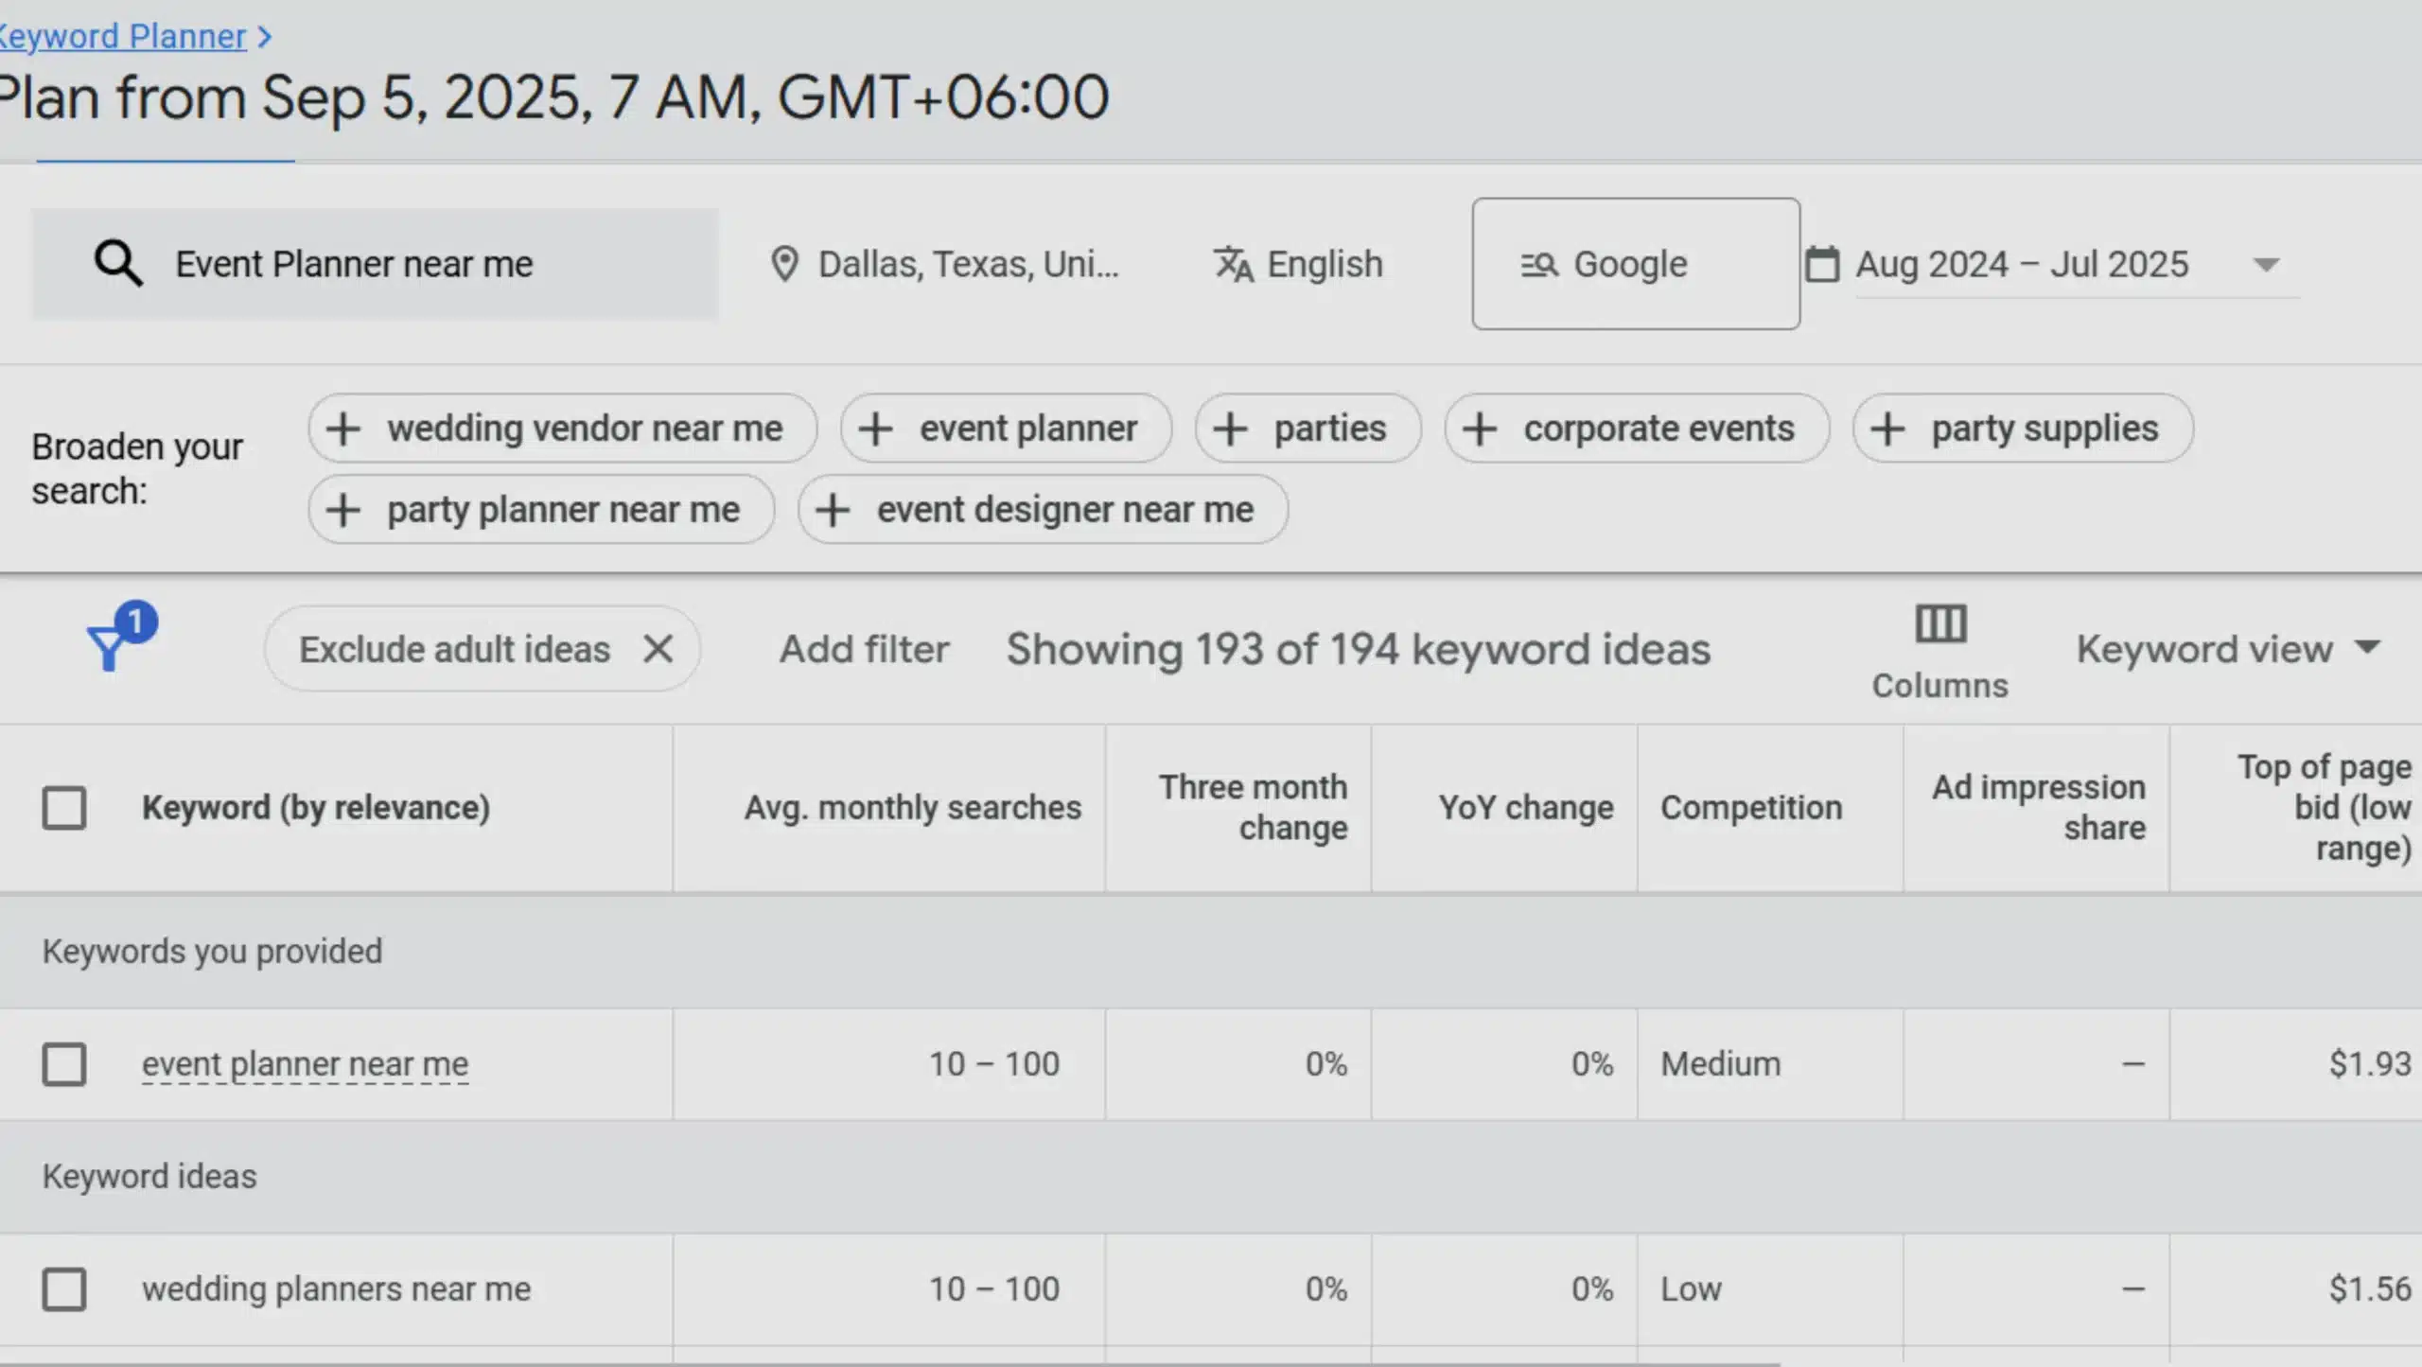Open the Google search network selector
Viewport: 2422px width, 1367px height.
click(1636, 264)
